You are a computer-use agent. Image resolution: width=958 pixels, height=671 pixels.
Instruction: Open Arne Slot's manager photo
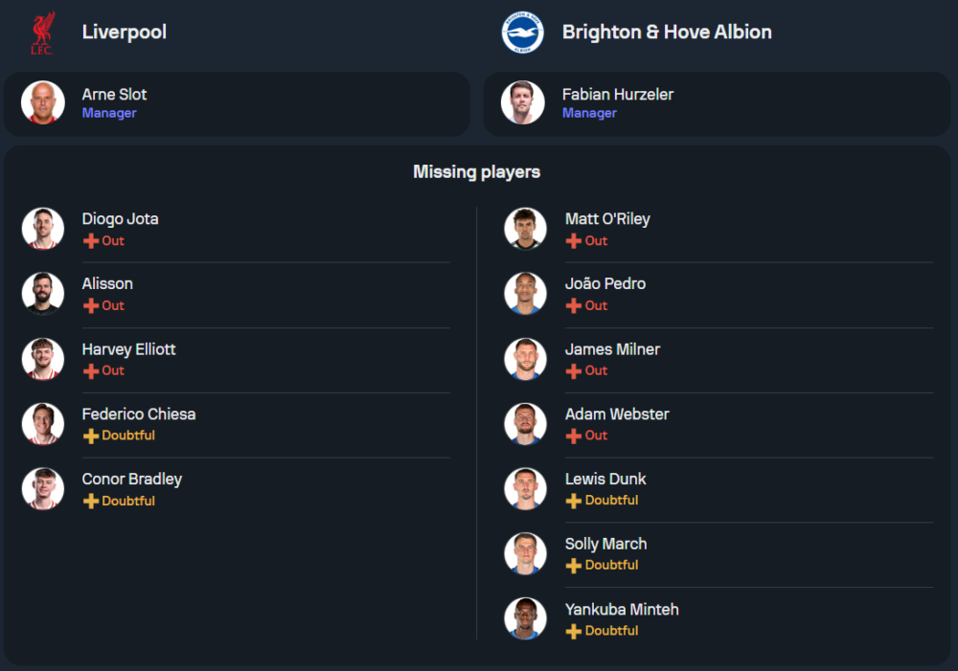[x=43, y=102]
